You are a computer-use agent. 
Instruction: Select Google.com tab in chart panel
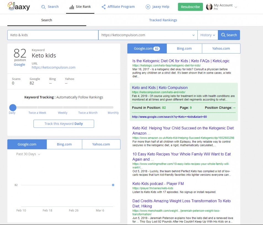pos(27,144)
